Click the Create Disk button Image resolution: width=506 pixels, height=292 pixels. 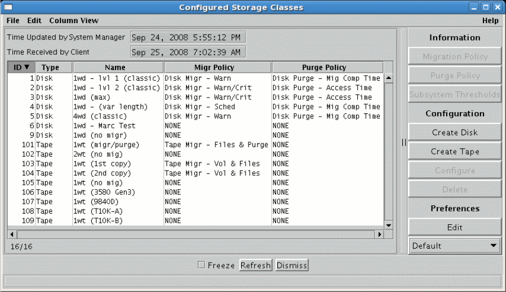[x=455, y=132]
